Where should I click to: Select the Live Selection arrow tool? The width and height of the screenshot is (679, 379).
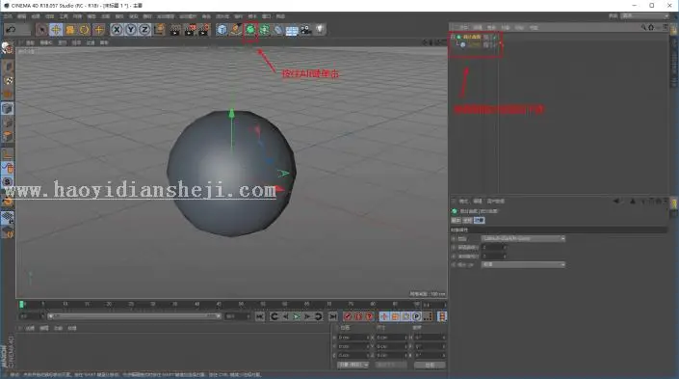(41, 30)
